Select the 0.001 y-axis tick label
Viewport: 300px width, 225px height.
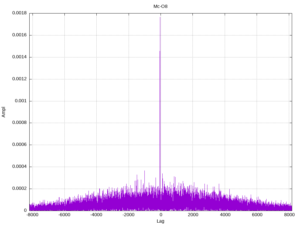click(x=21, y=101)
